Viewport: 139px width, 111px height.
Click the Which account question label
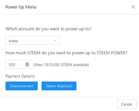pyautogui.click(x=48, y=29)
